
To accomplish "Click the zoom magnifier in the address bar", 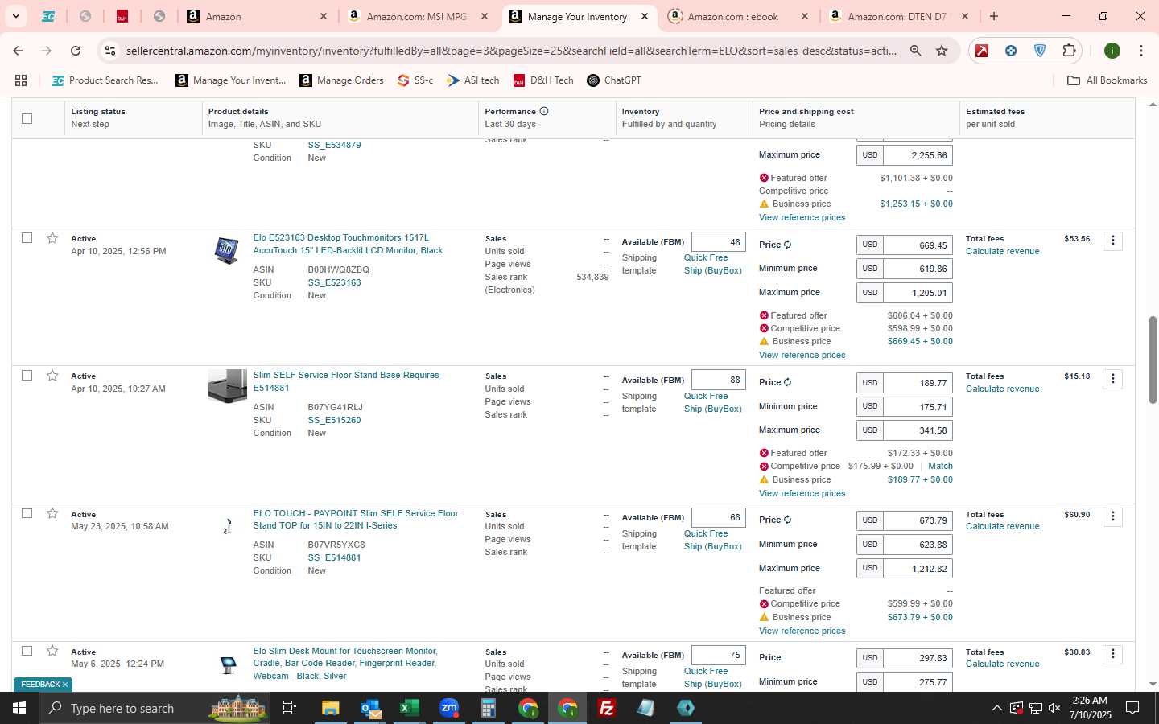I will click(x=915, y=51).
